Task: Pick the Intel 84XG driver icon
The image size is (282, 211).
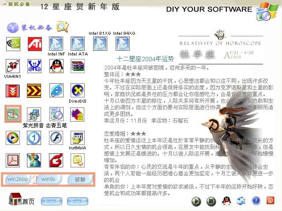Action: 123,44
